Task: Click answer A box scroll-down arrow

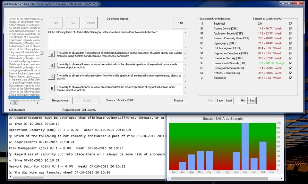Action: (x=185, y=59)
